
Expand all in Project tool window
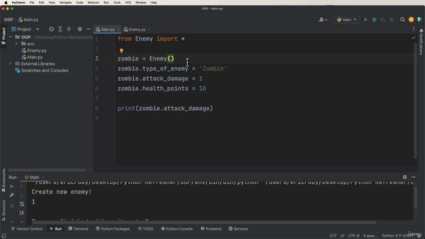click(60, 29)
